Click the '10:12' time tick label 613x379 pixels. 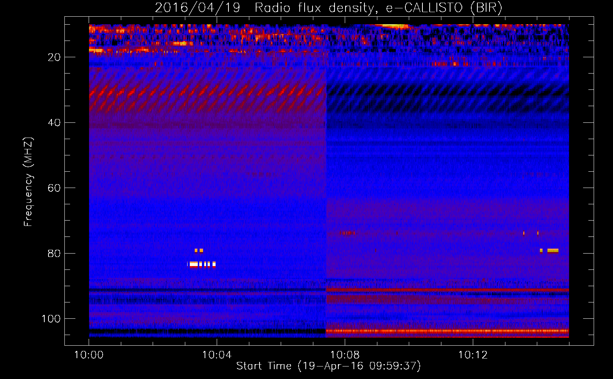coord(473,355)
